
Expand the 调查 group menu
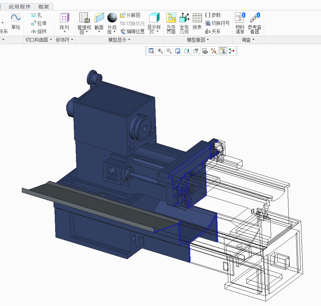[248, 40]
